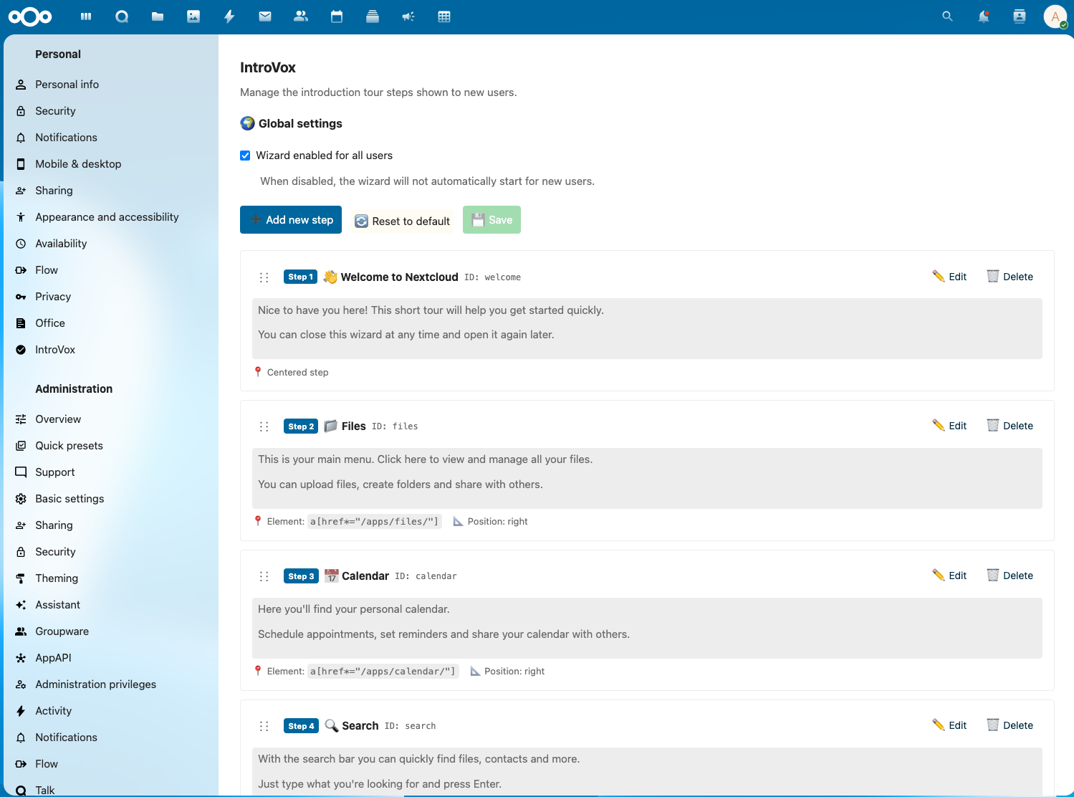
Task: Open Basic settings
Action: (x=111, y=499)
